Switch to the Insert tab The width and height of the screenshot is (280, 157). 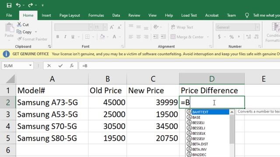click(46, 15)
